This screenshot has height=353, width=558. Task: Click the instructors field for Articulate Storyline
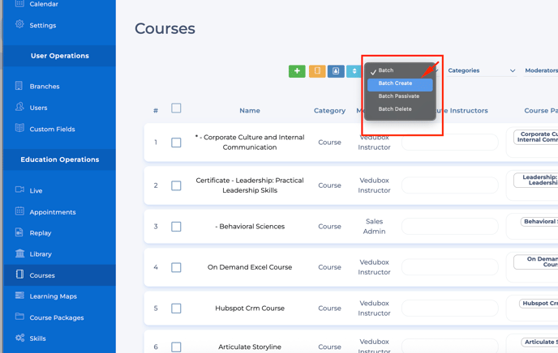pyautogui.click(x=449, y=347)
